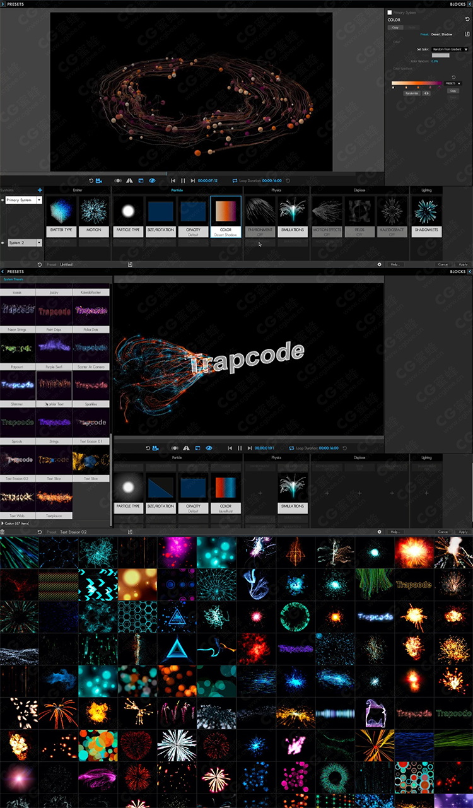Select the Emitter section header
Image resolution: width=473 pixels, height=808 pixels.
coord(77,190)
